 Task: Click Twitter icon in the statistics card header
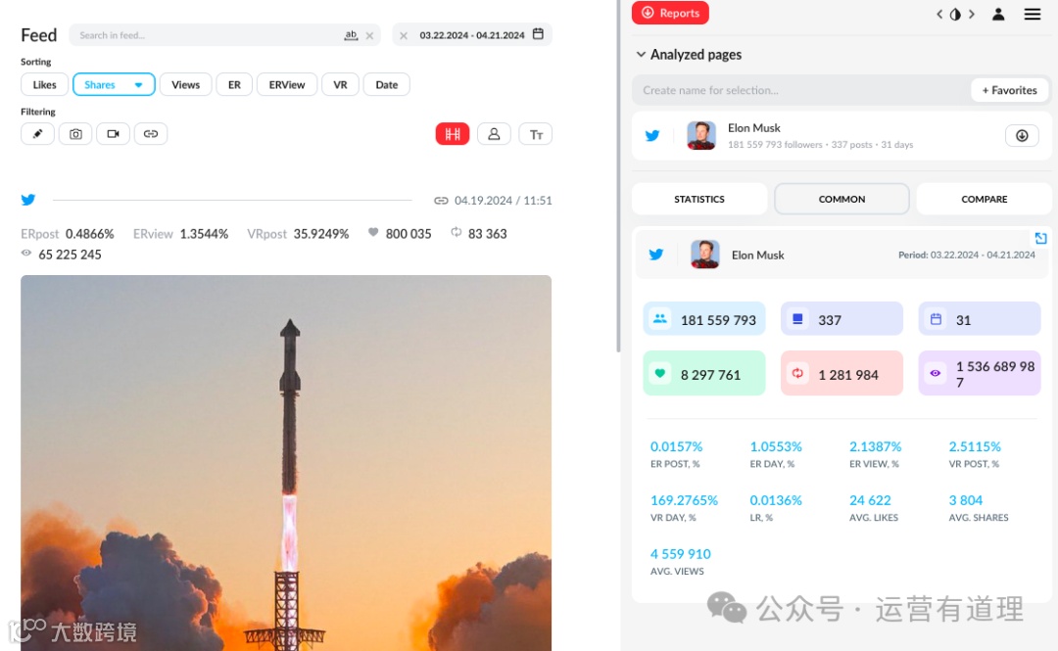click(x=656, y=255)
